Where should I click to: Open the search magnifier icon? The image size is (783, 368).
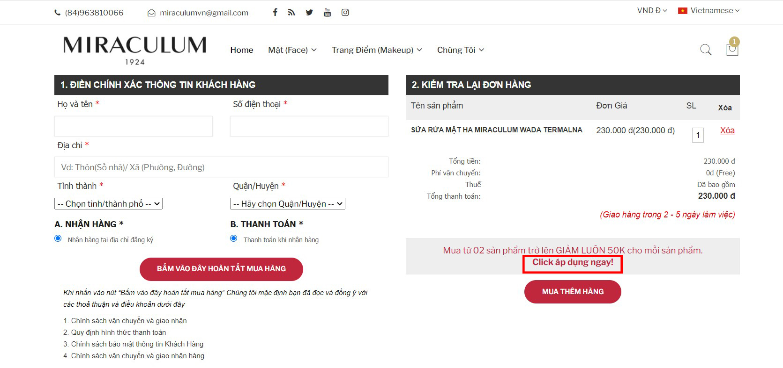tap(706, 50)
